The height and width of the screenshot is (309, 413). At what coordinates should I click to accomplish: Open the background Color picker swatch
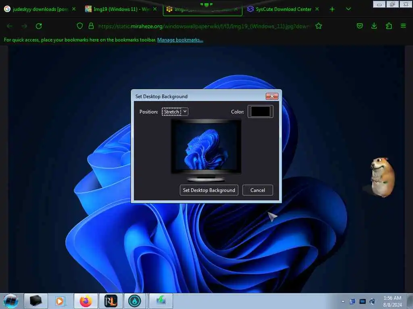pos(260,111)
